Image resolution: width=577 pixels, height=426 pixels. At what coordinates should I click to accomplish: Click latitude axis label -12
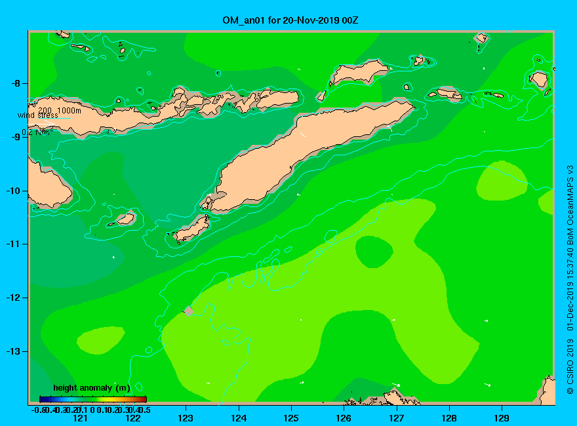point(14,298)
